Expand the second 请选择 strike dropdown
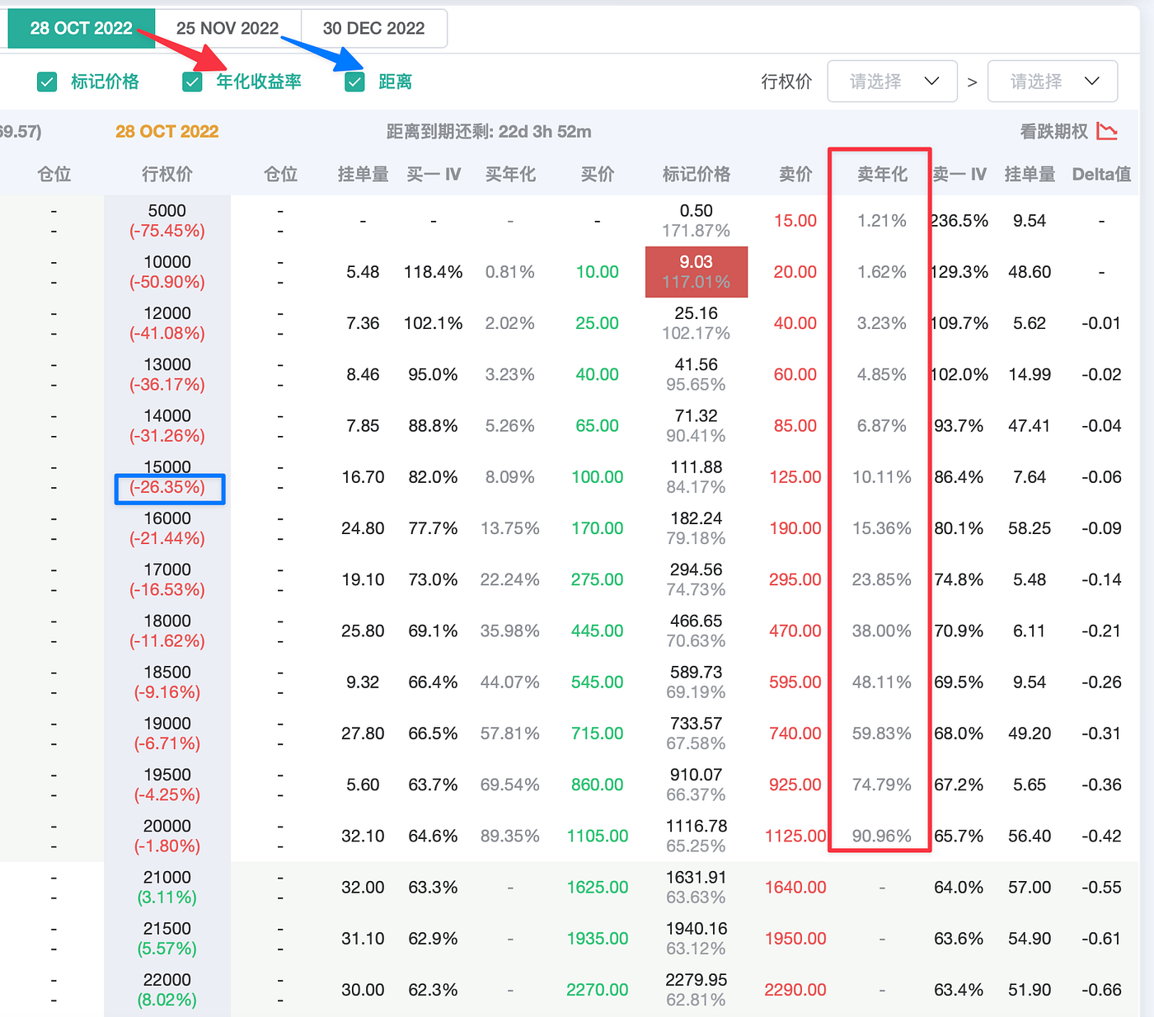 (1053, 81)
